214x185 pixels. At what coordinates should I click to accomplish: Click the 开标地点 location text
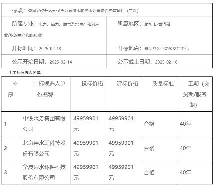(x=167, y=49)
